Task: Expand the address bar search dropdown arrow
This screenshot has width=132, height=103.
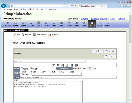Action: [x=74, y=6]
